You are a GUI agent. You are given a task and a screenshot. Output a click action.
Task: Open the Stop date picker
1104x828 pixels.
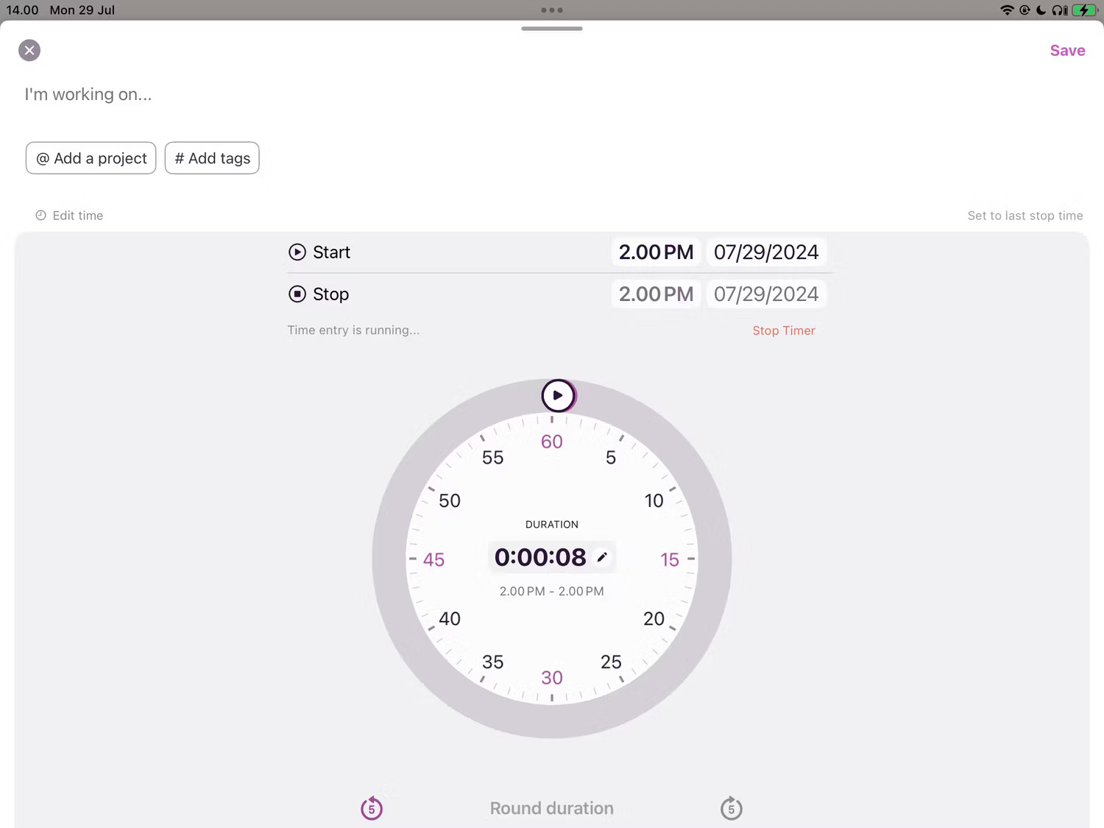click(766, 294)
